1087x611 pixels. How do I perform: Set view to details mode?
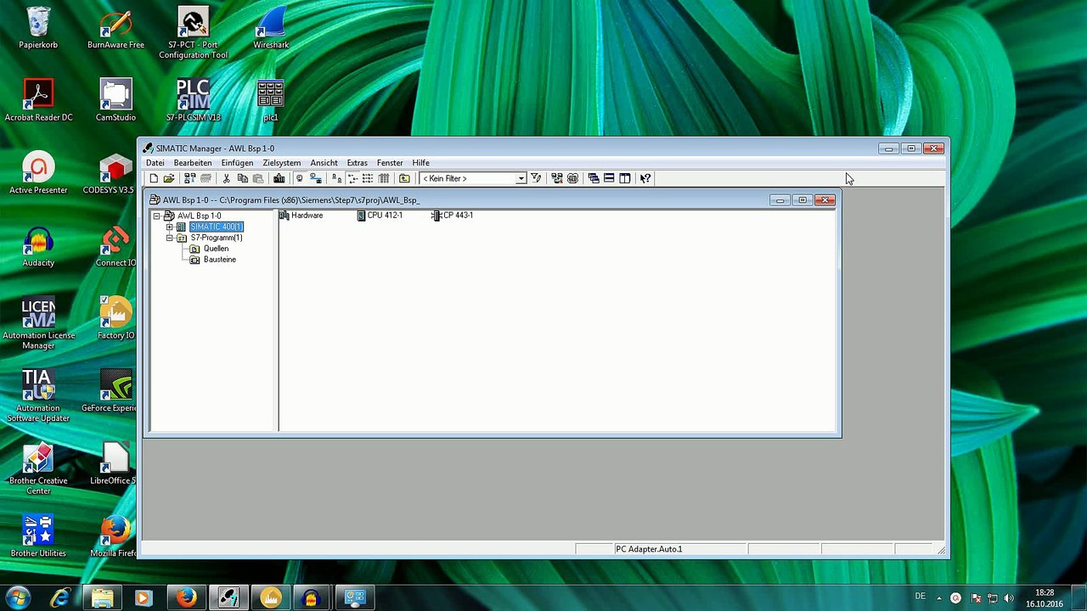(x=384, y=178)
